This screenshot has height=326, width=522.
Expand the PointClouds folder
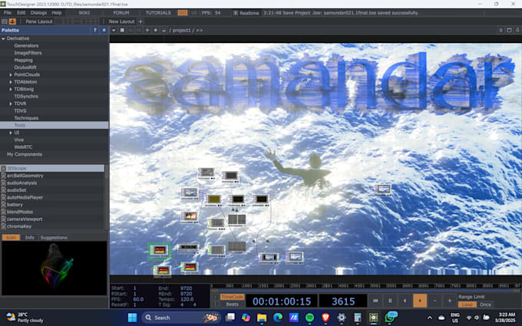(11, 75)
